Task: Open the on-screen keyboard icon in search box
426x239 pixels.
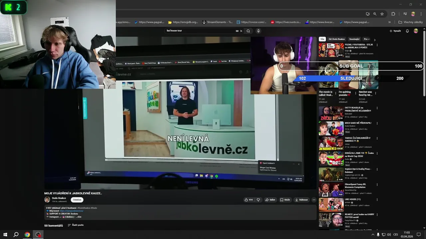Action: click(x=237, y=31)
